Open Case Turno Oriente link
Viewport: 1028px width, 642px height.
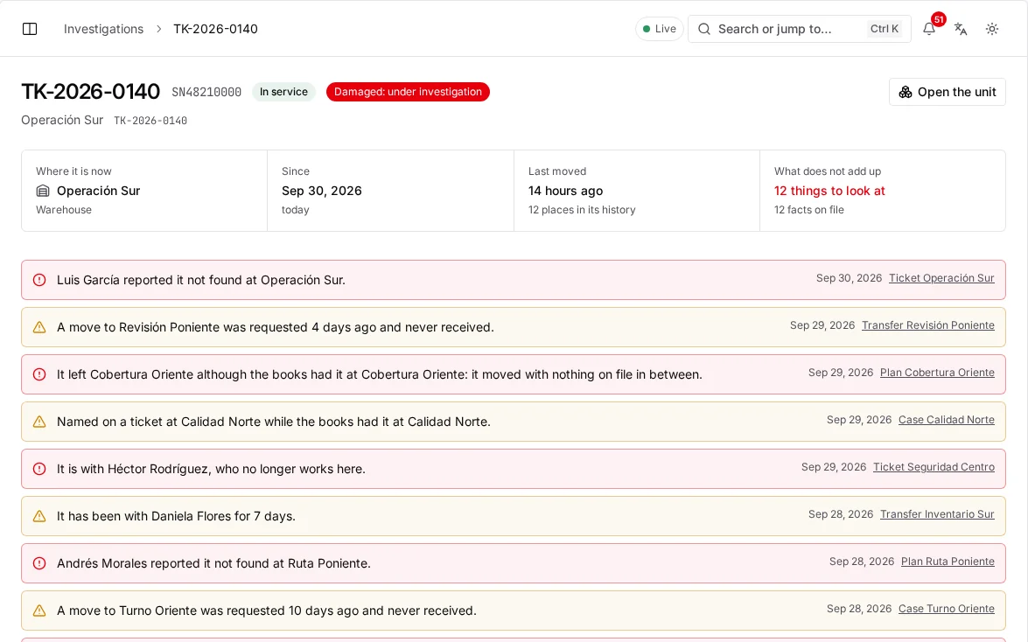click(x=946, y=609)
